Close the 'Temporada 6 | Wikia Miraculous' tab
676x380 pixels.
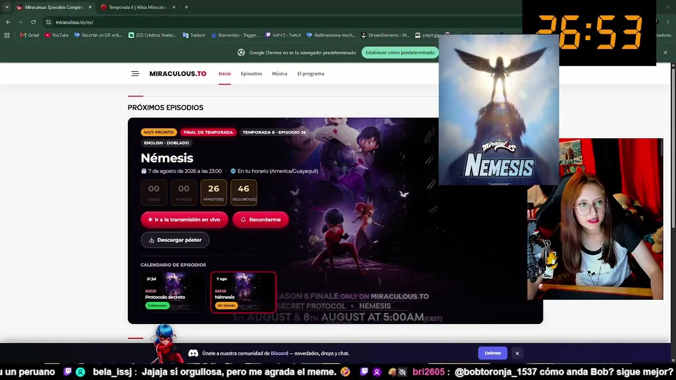coord(174,7)
